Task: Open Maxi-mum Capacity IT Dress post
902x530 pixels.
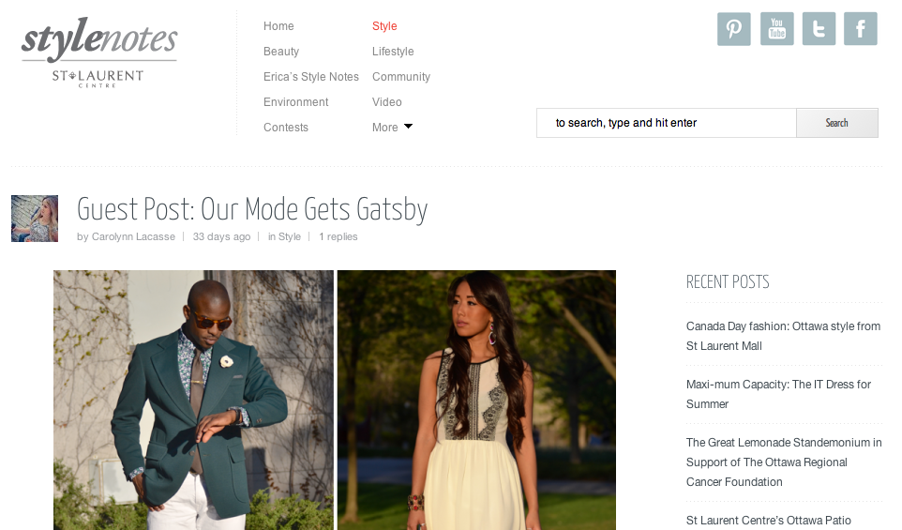Action: (x=778, y=394)
